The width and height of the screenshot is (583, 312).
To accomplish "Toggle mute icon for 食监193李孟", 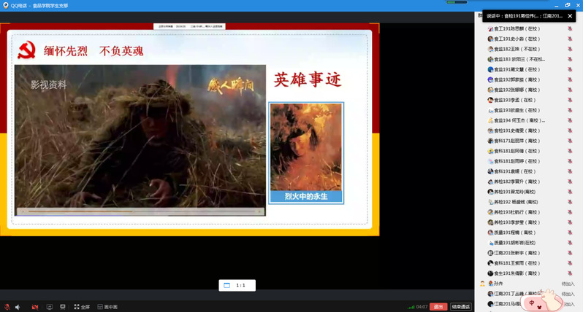I will click(570, 100).
